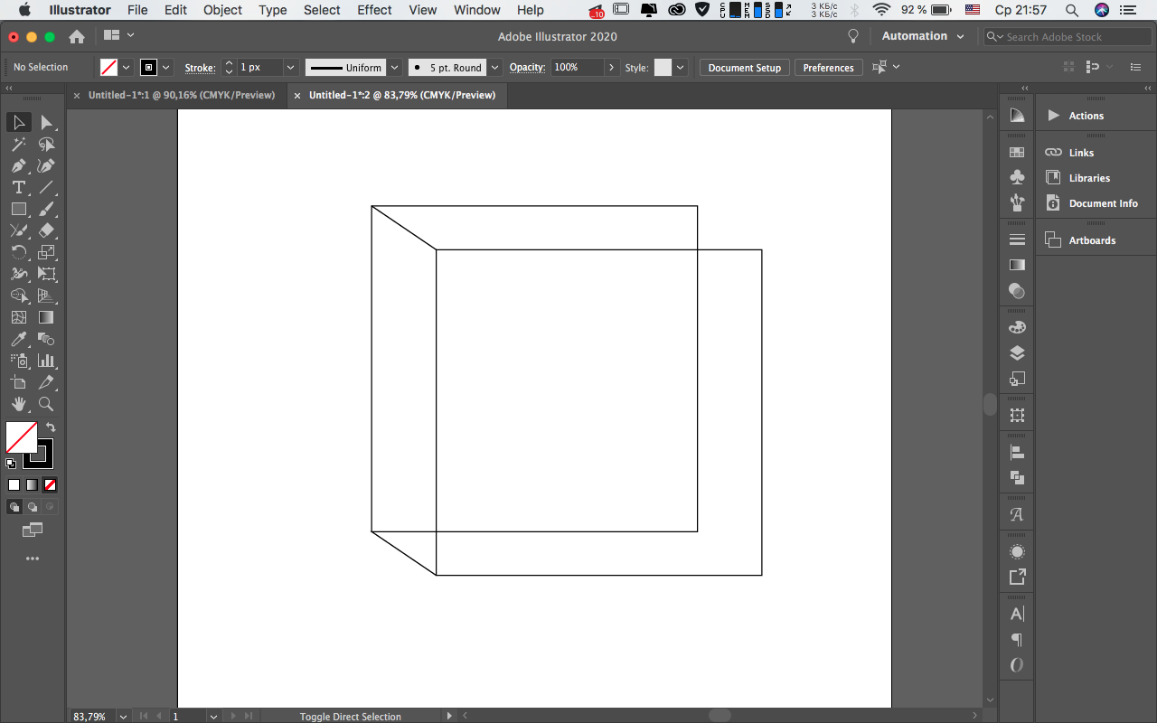
Task: Select the Eyedropper tool
Action: (x=19, y=339)
